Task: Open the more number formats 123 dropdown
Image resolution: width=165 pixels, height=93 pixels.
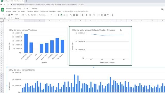Action: pyautogui.click(x=35, y=15)
